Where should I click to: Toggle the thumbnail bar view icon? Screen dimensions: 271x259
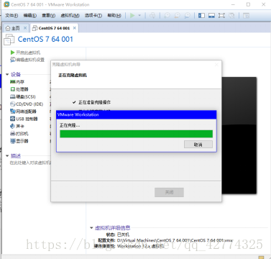tap(211, 16)
